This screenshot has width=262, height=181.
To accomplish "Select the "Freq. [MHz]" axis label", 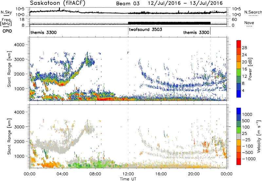I will [6, 22].
